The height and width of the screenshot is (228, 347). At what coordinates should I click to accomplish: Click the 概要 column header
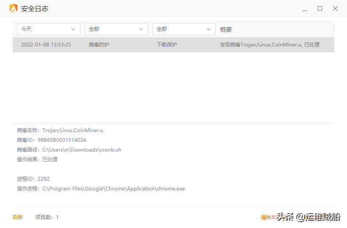[226, 30]
